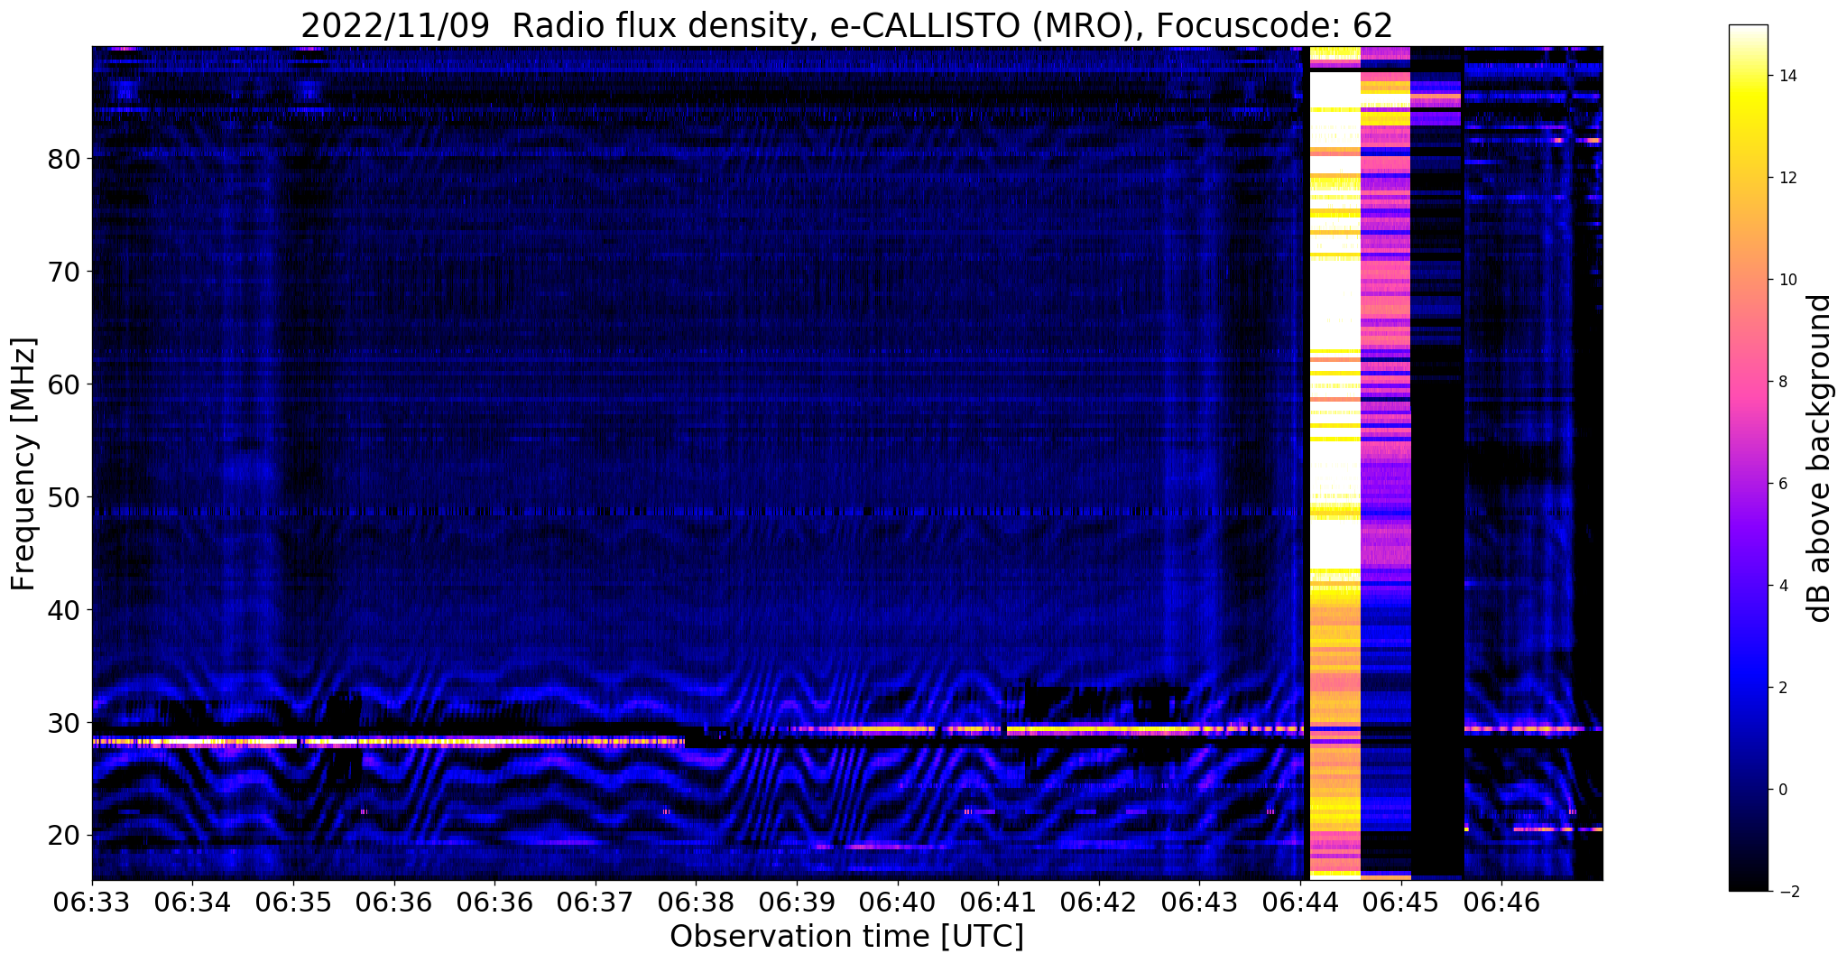Select the 06:44 time tick label
Viewport: 1847px width, 963px height.
click(1300, 903)
